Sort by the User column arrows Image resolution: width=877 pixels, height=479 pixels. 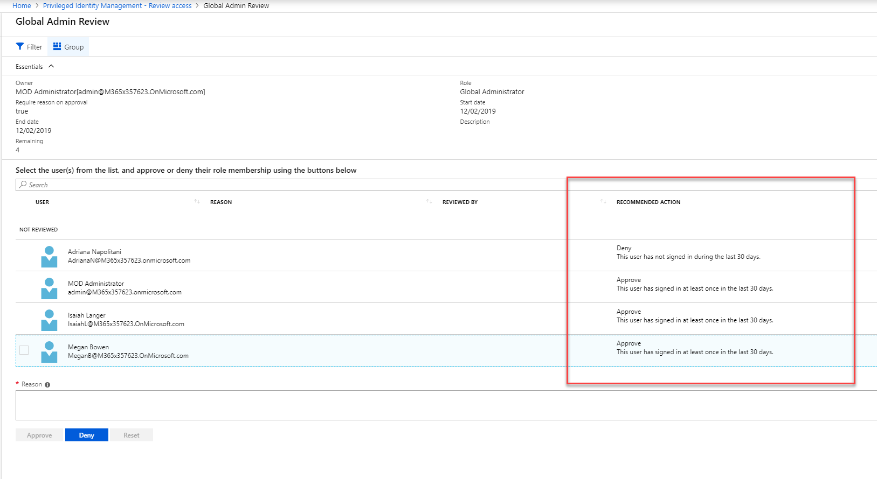coord(197,202)
